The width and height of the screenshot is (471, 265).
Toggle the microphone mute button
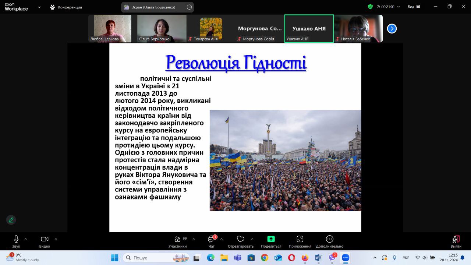[16, 239]
